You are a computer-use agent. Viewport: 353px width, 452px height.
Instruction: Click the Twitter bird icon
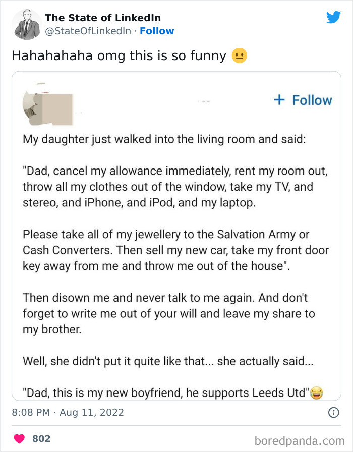tap(333, 17)
